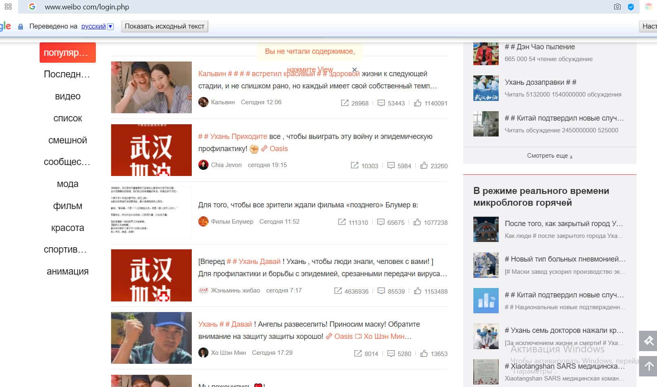Open the browser tab grid icon
The image size is (657, 387).
tap(8, 7)
